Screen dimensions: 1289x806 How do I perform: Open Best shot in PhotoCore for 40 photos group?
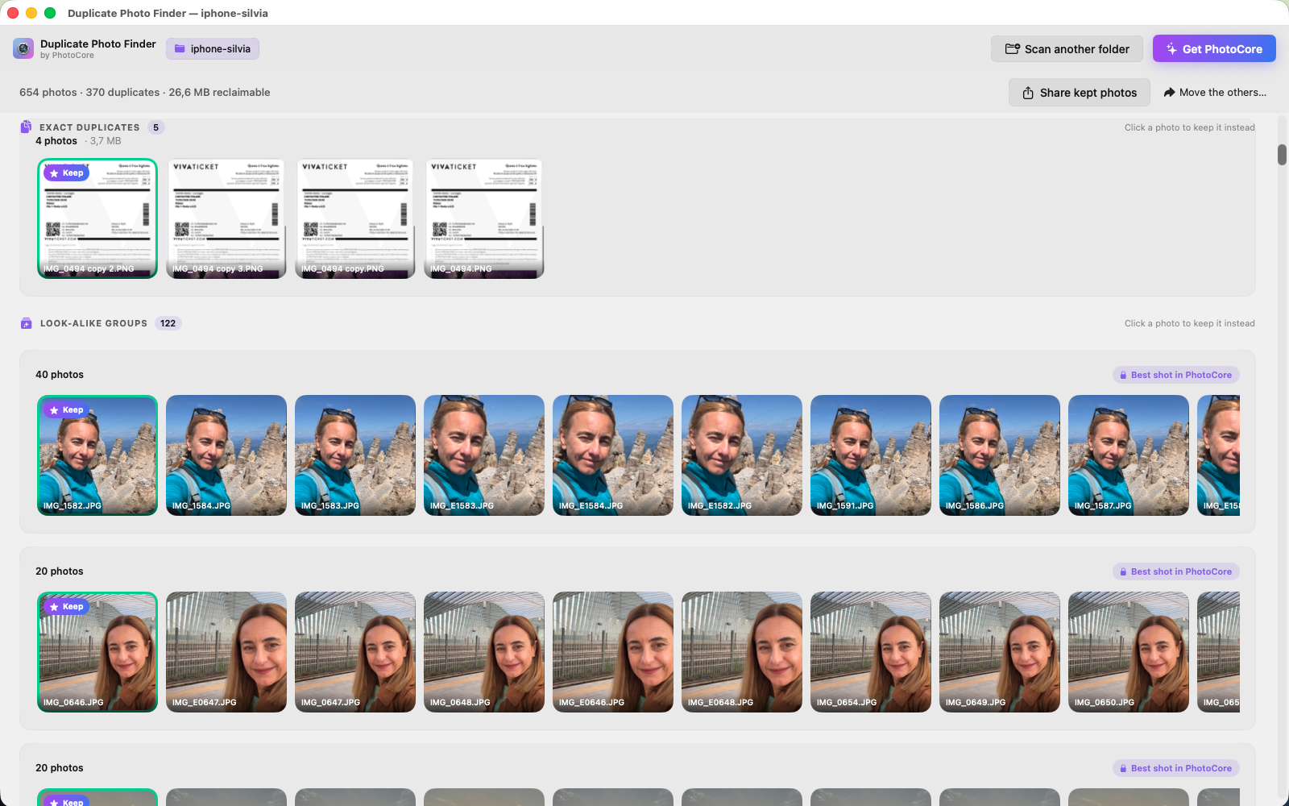[x=1176, y=375]
